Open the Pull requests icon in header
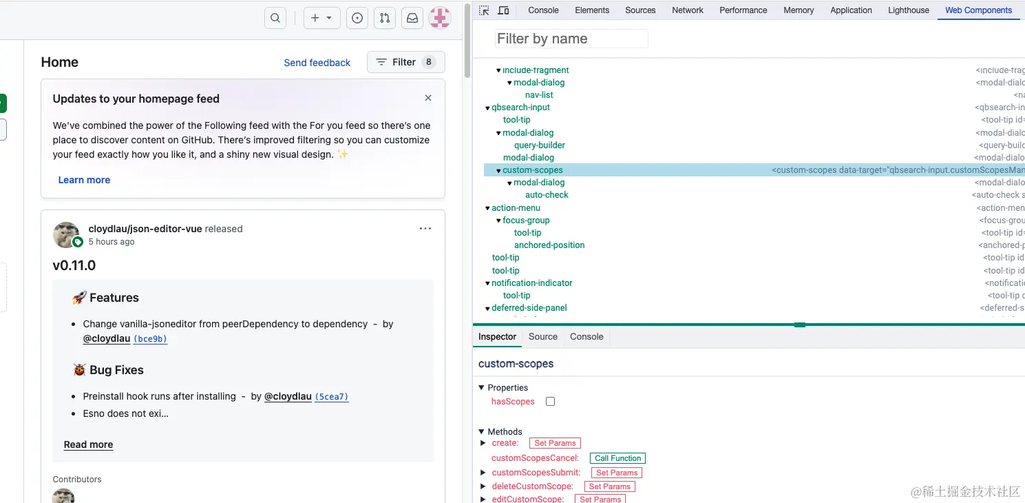This screenshot has height=503, width=1025. point(385,18)
